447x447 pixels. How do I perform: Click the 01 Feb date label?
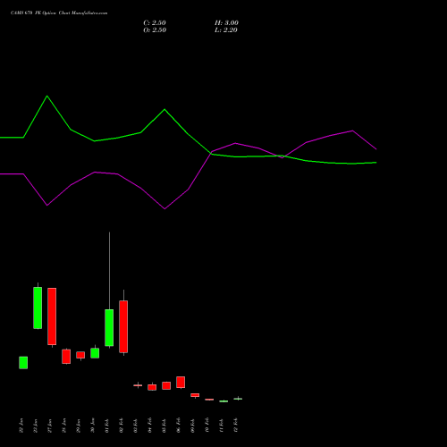click(x=107, y=426)
